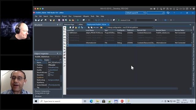Open the File Explorer taskbar icon
196x110 pixels.
click(97, 101)
